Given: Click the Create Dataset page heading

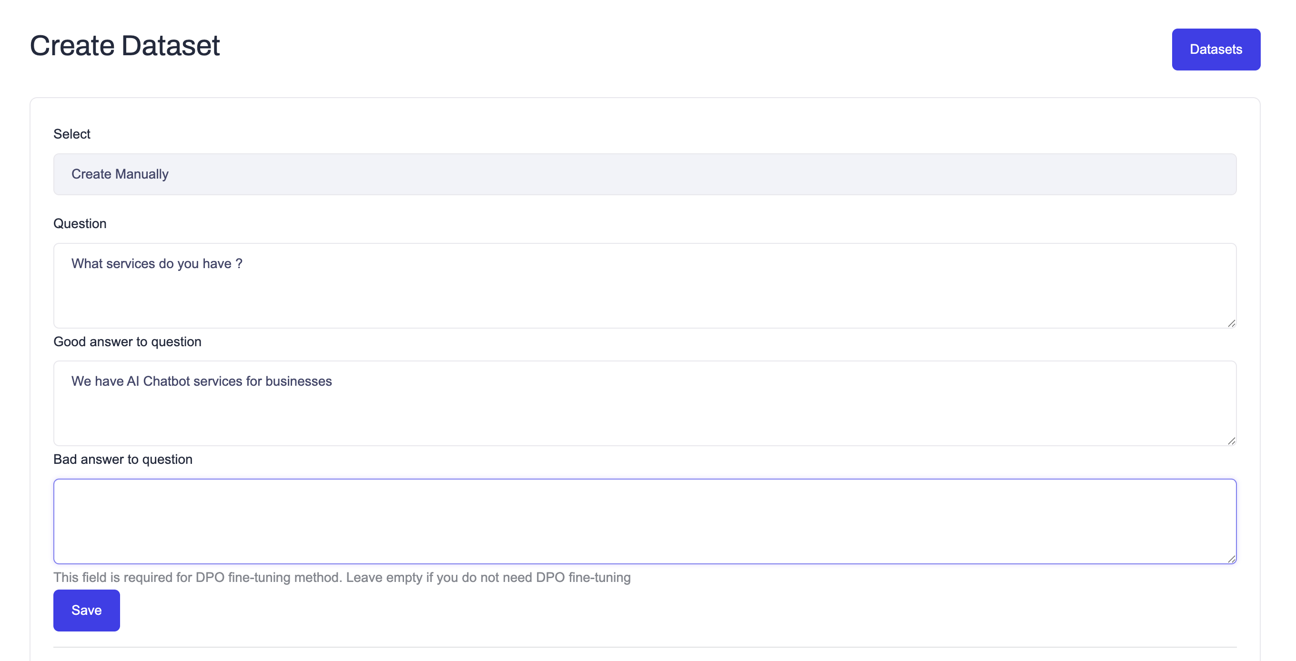Looking at the screenshot, I should (125, 46).
